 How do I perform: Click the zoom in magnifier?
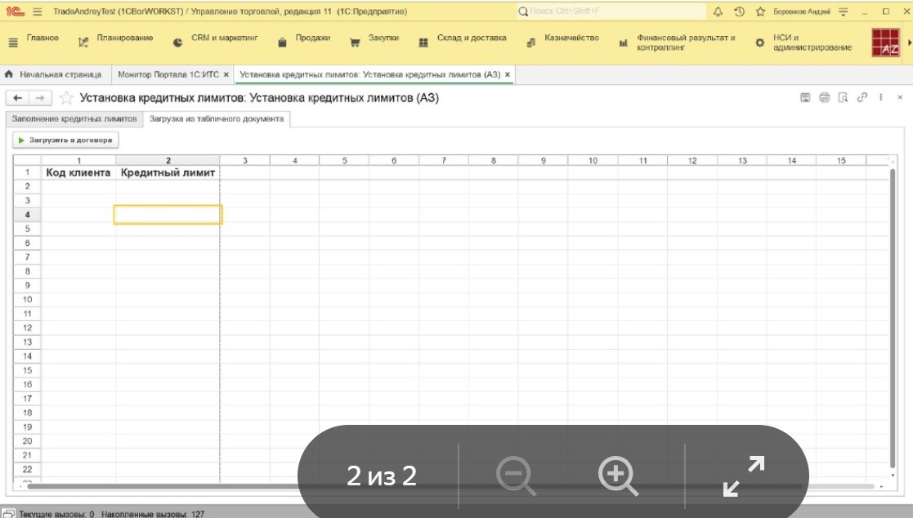pos(618,476)
